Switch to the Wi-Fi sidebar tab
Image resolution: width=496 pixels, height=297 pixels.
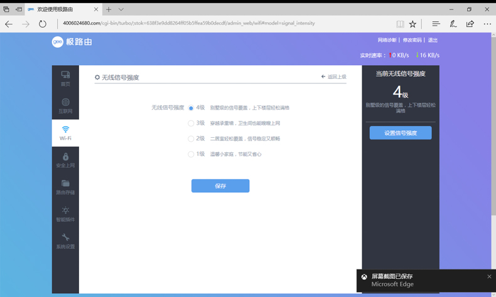(x=65, y=133)
